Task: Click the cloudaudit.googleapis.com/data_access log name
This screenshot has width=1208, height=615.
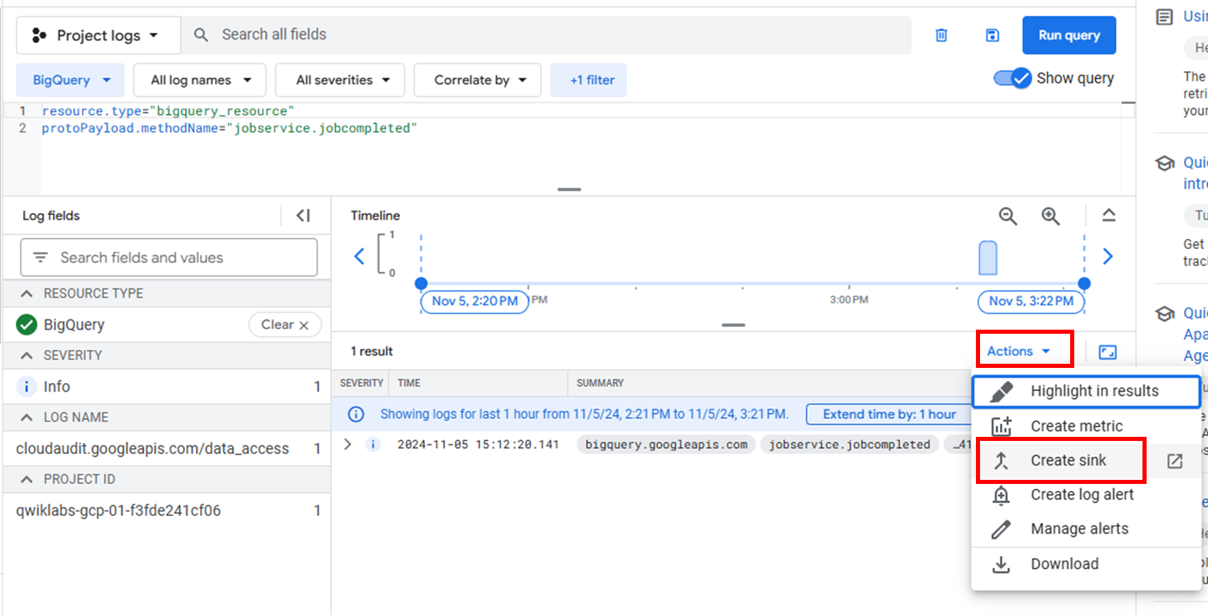Action: click(152, 449)
